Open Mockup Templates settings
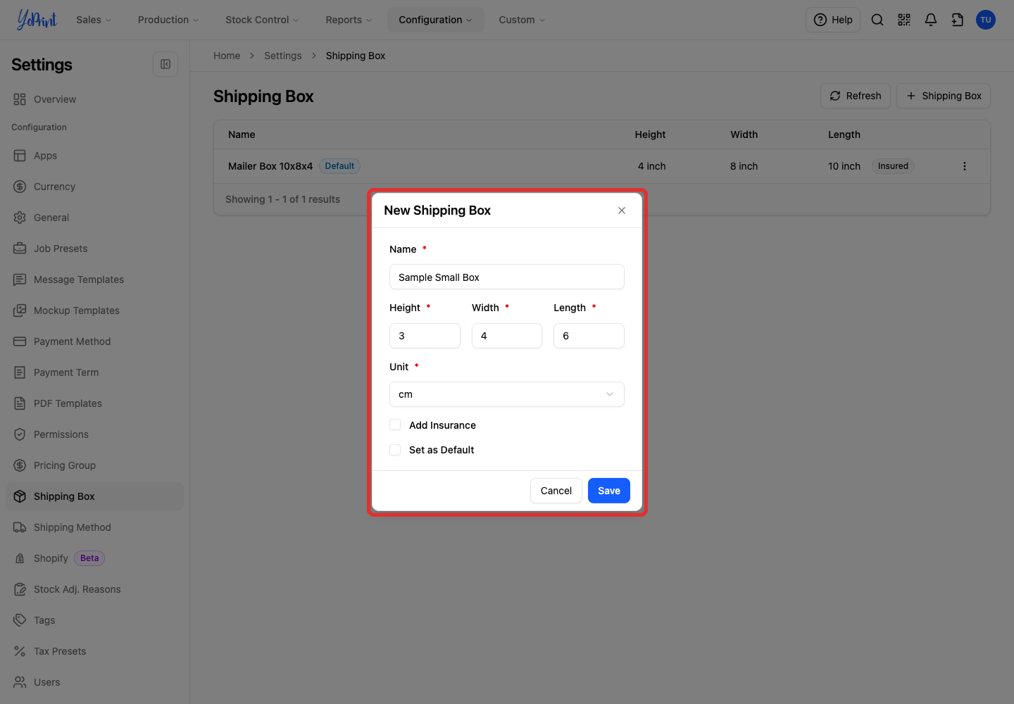 pyautogui.click(x=94, y=310)
